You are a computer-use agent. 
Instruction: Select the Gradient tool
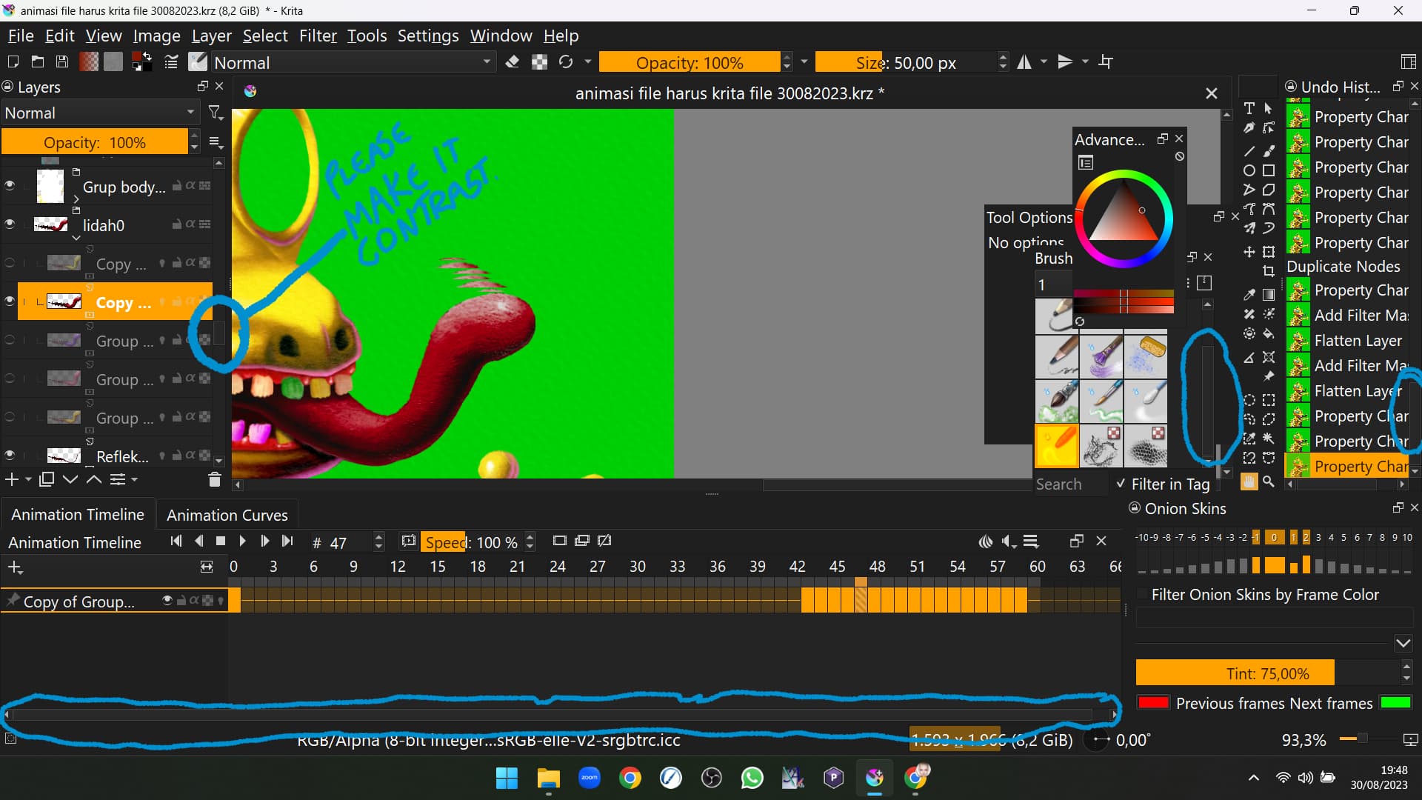(1269, 295)
